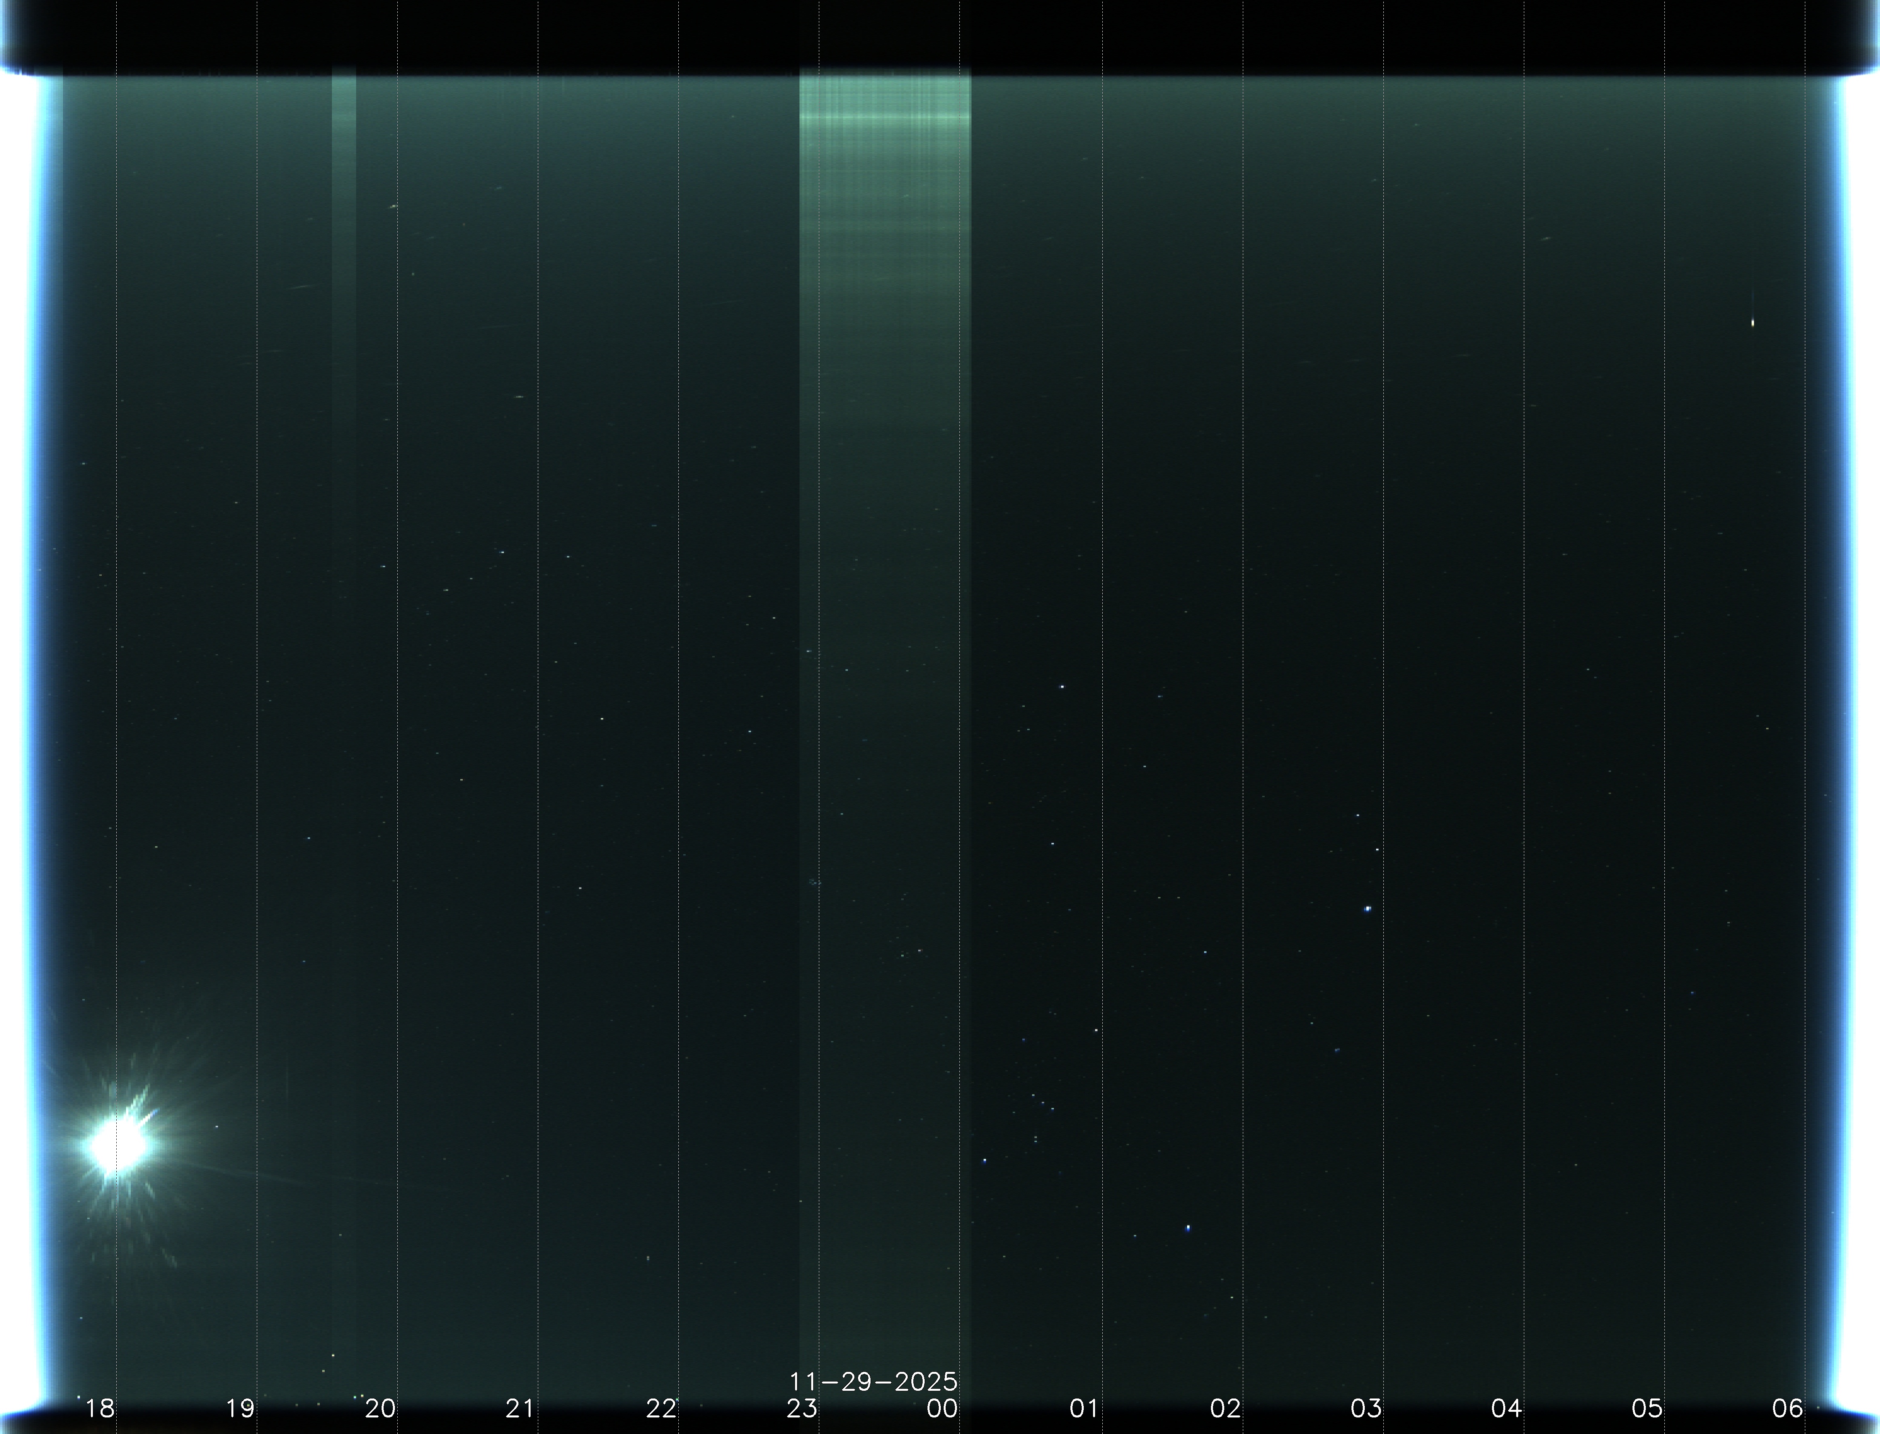Screen dimensions: 1880x1434
Task: Click the 19 hour label
Action: pos(241,1407)
